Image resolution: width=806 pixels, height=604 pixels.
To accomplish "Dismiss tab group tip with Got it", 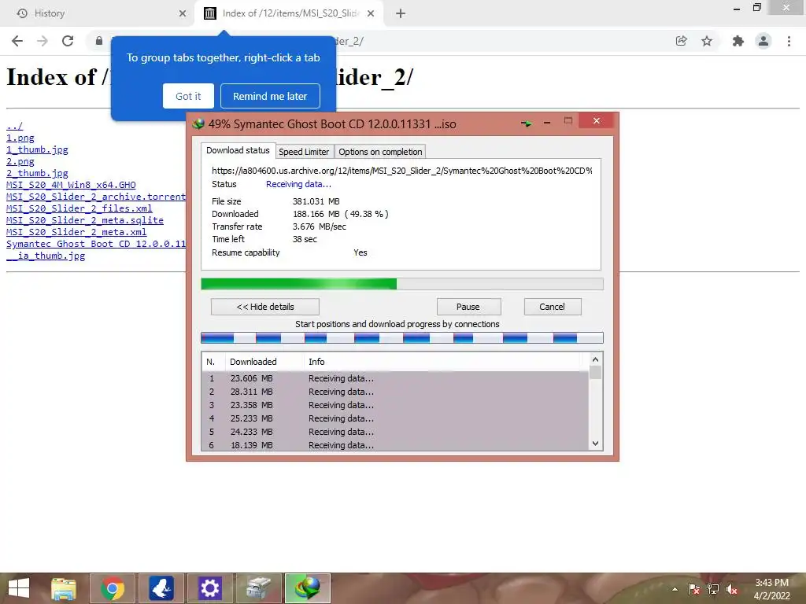I will [188, 96].
